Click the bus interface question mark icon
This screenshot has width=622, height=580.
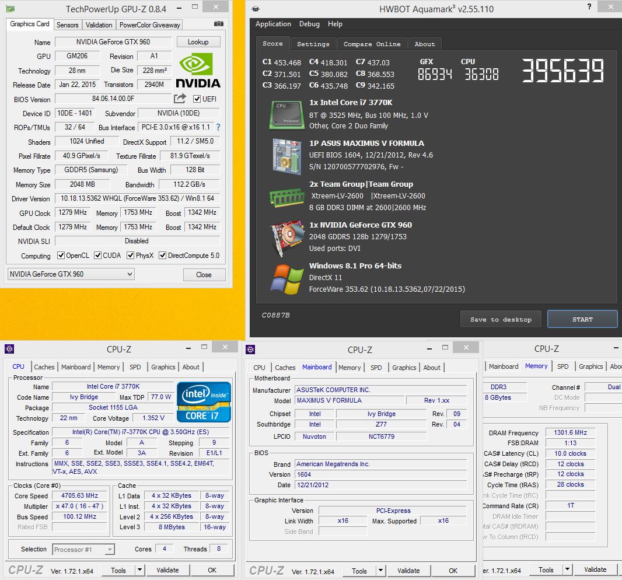(218, 127)
